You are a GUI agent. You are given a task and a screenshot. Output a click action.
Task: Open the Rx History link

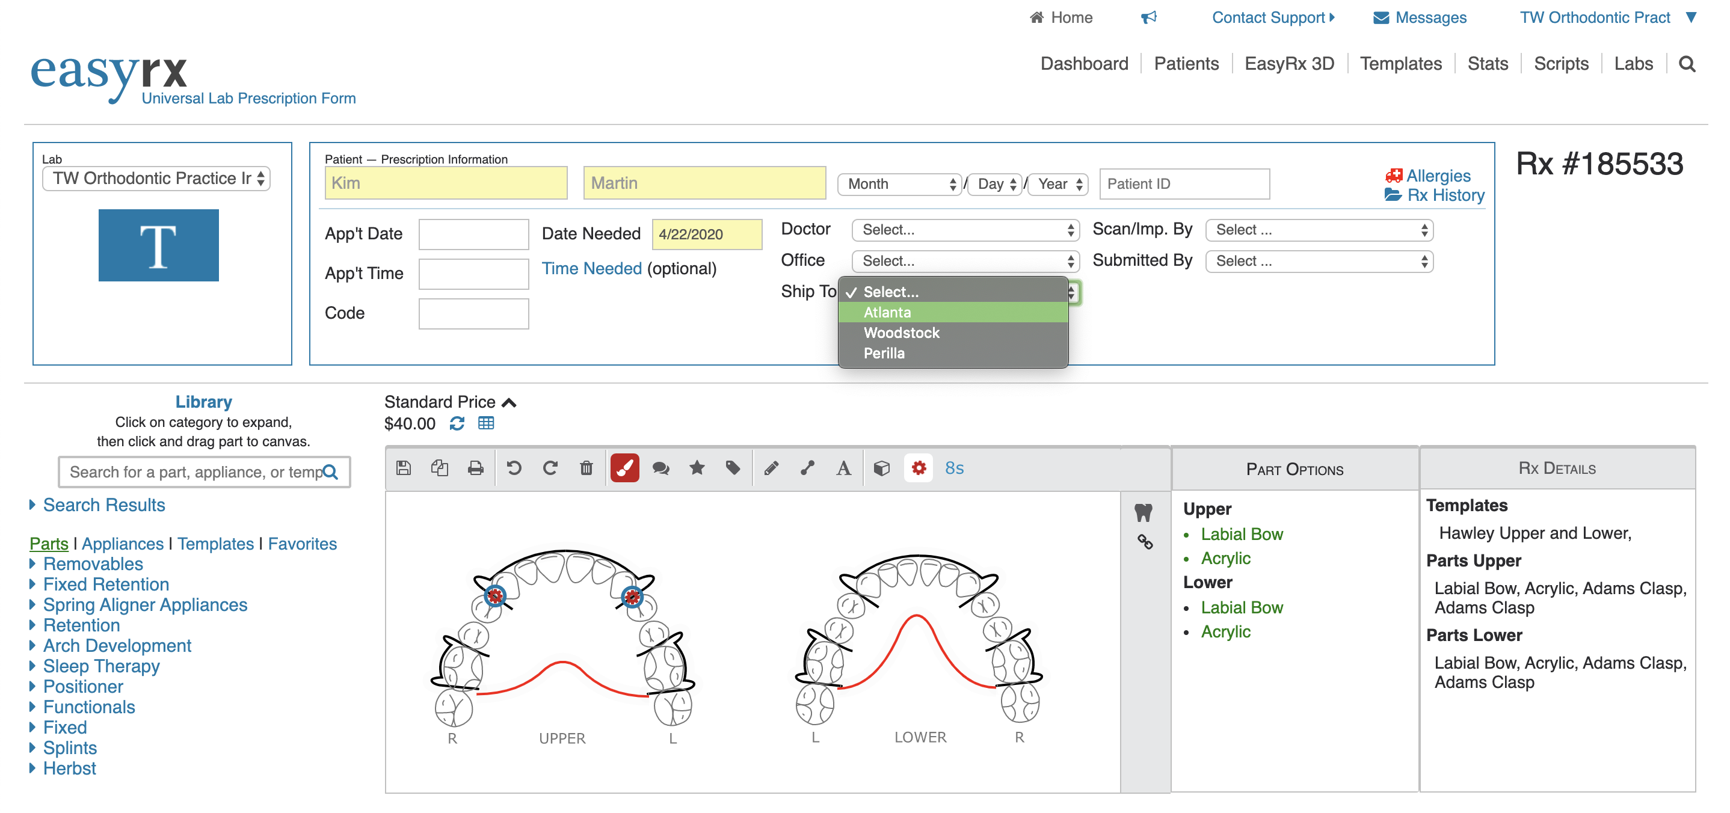tap(1445, 195)
